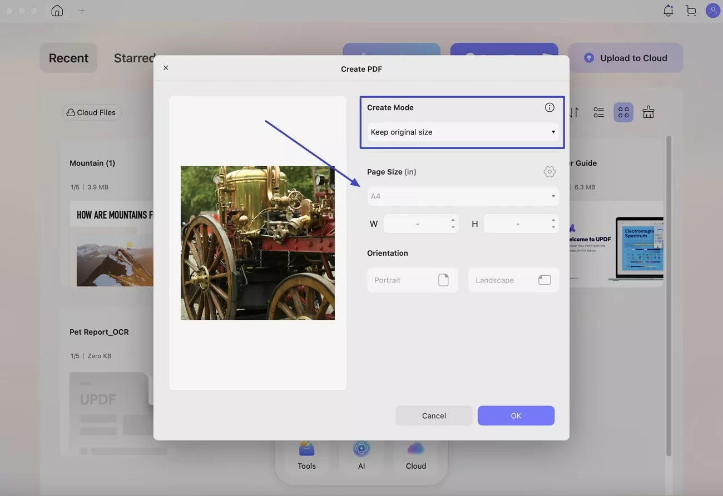Open Page Size settings gear
This screenshot has height=496, width=723.
549,172
